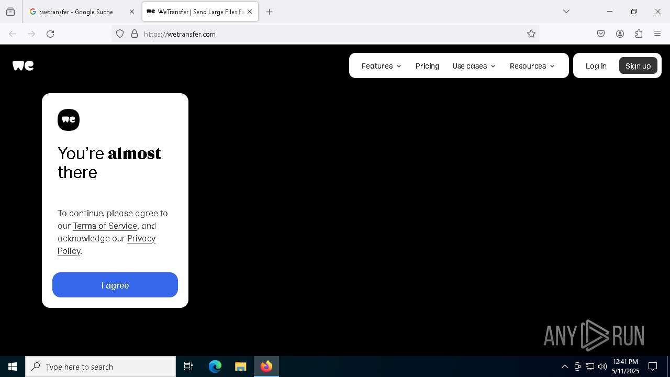List all tabs dropdown arrow
The image size is (670, 377).
(566, 12)
